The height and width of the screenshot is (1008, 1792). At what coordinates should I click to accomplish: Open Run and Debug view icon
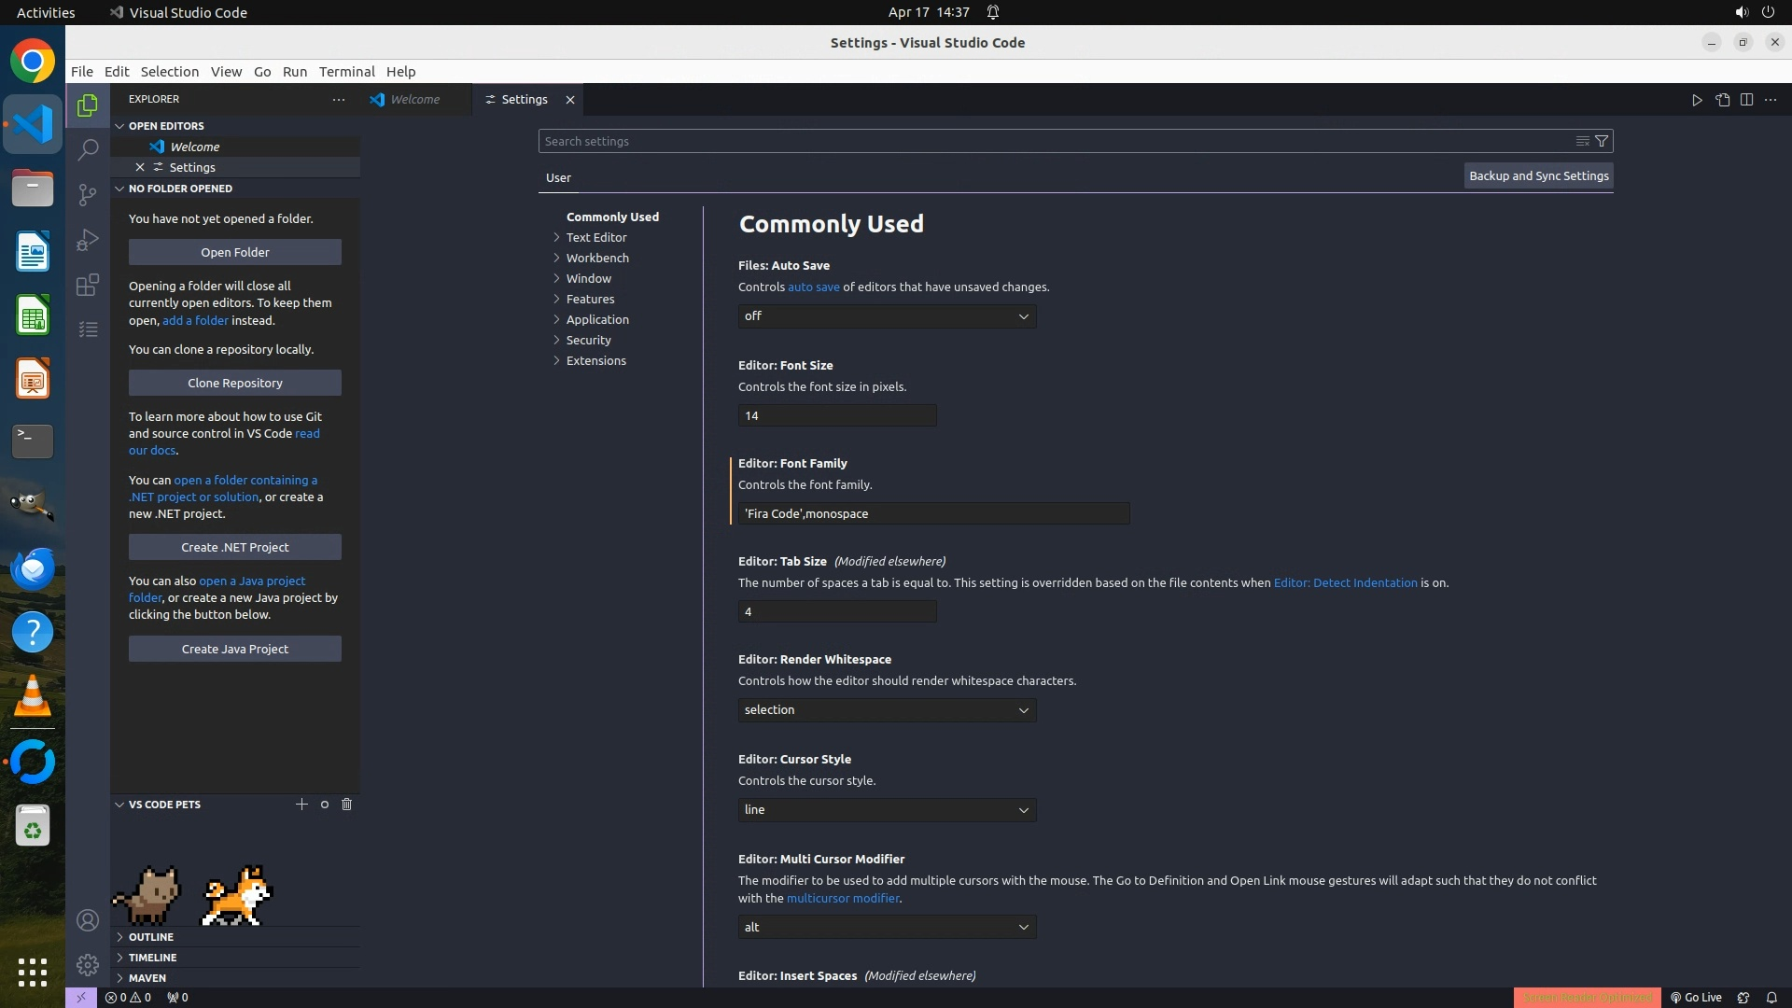pyautogui.click(x=88, y=240)
